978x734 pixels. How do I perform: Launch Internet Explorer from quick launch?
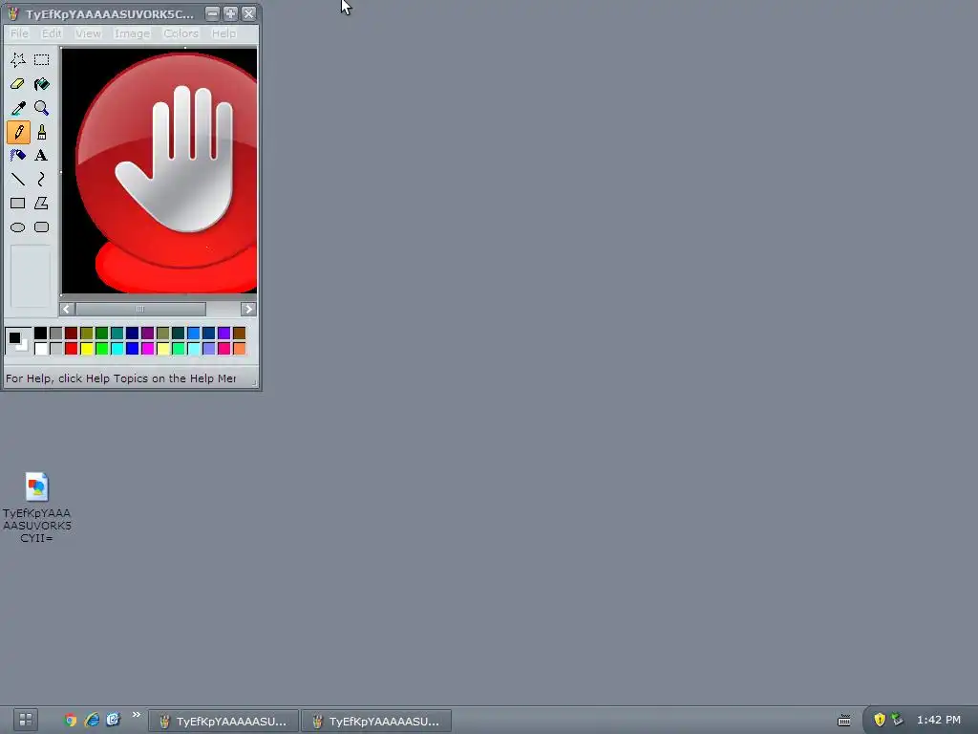(92, 720)
